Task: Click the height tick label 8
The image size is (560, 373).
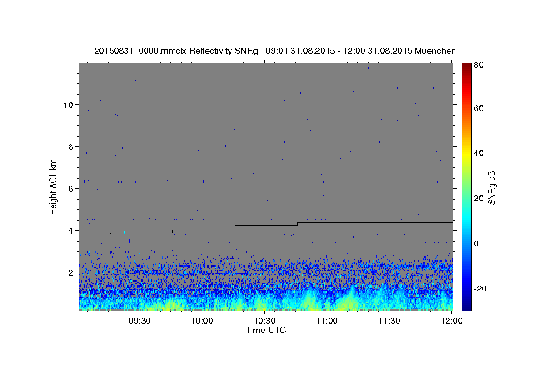Action: [x=70, y=146]
